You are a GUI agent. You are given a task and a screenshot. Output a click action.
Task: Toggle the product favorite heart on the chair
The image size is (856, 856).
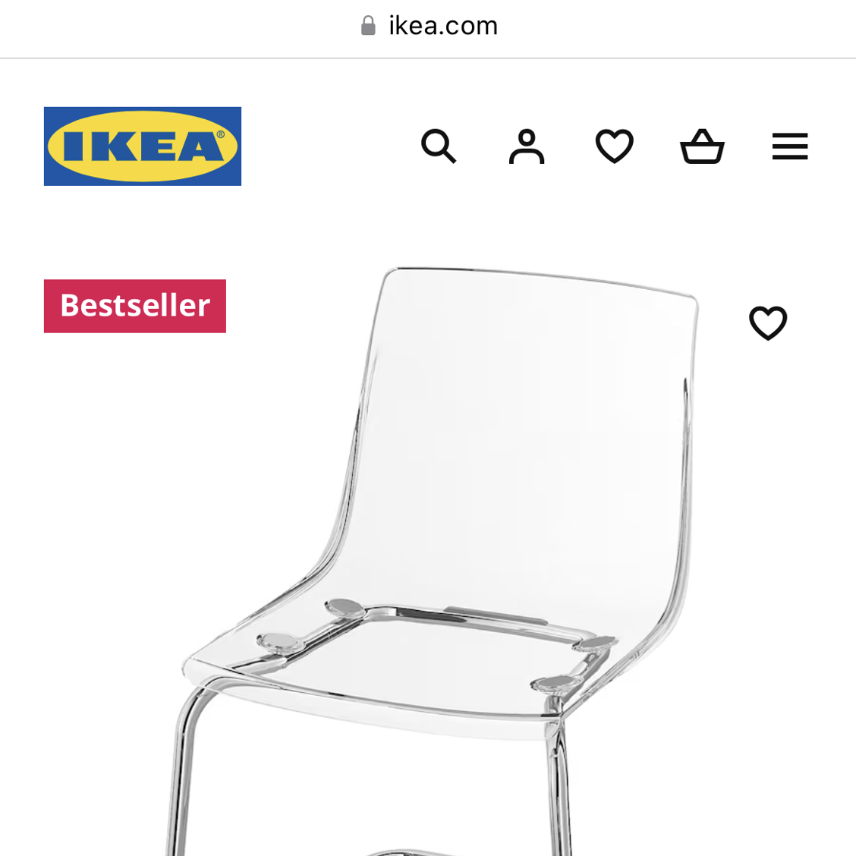point(768,323)
